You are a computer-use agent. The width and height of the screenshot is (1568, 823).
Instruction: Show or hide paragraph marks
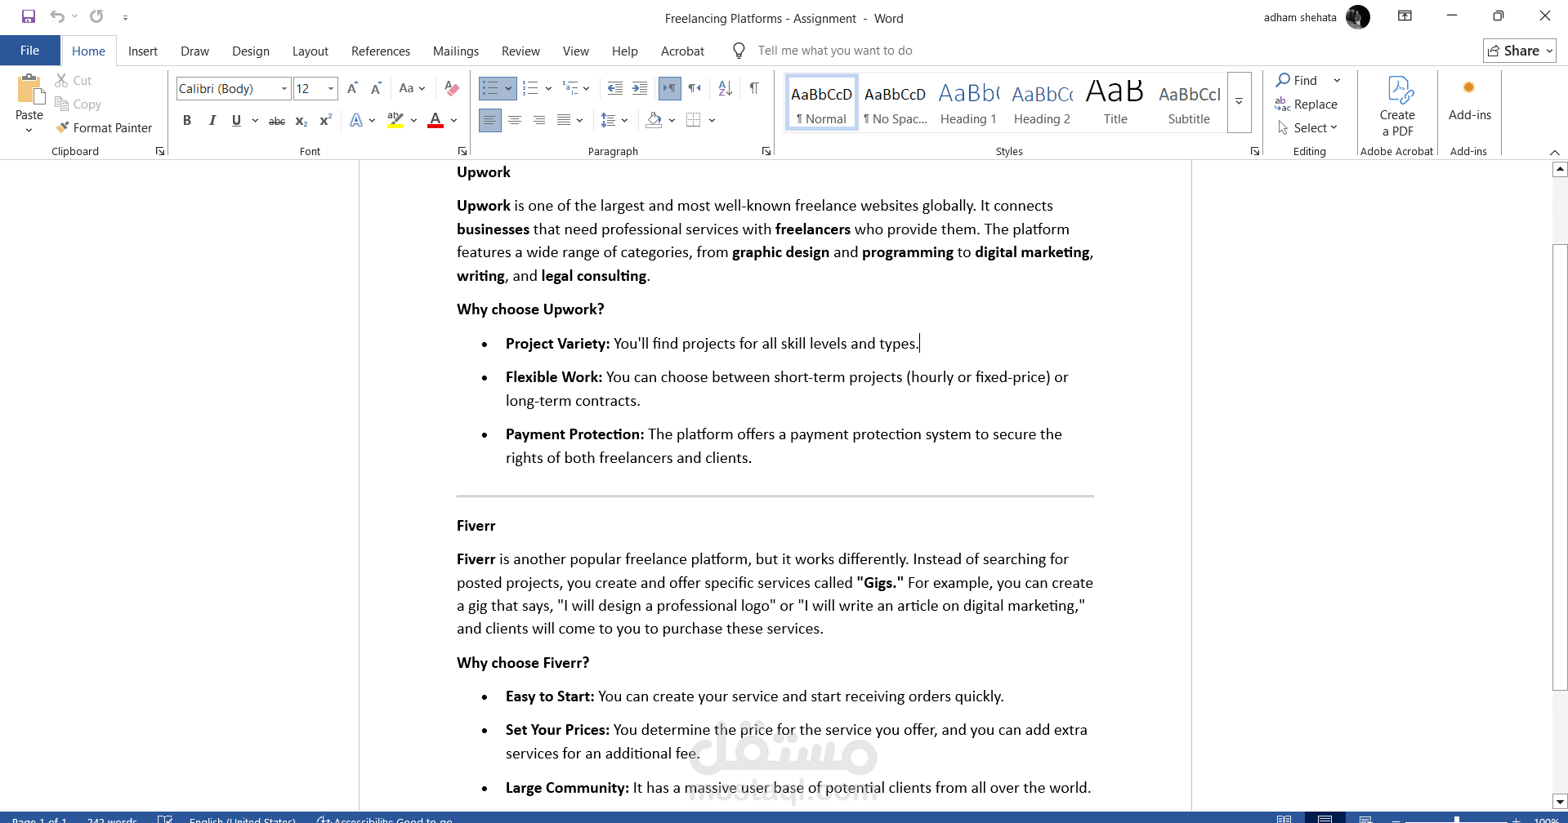754,88
